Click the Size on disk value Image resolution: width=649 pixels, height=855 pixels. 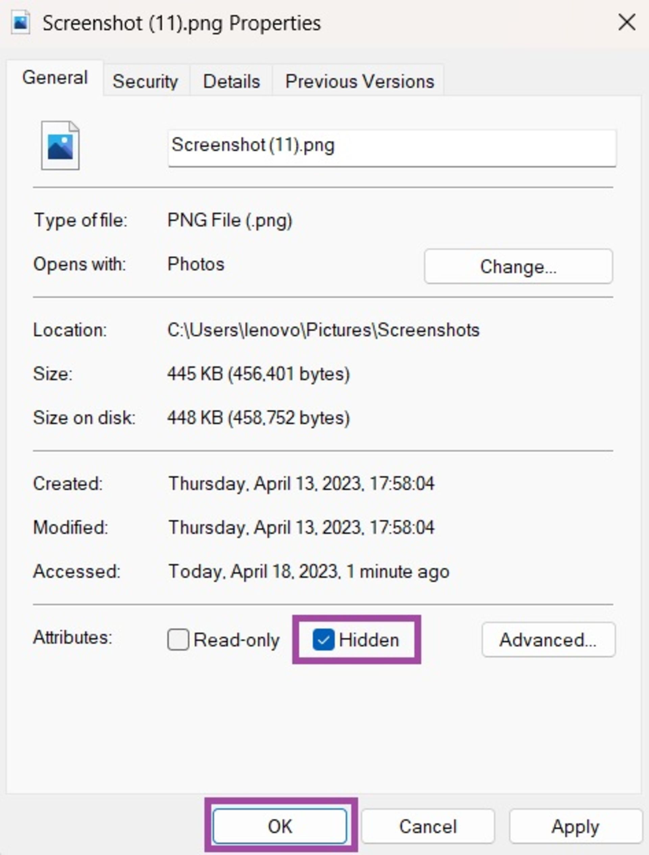point(259,418)
